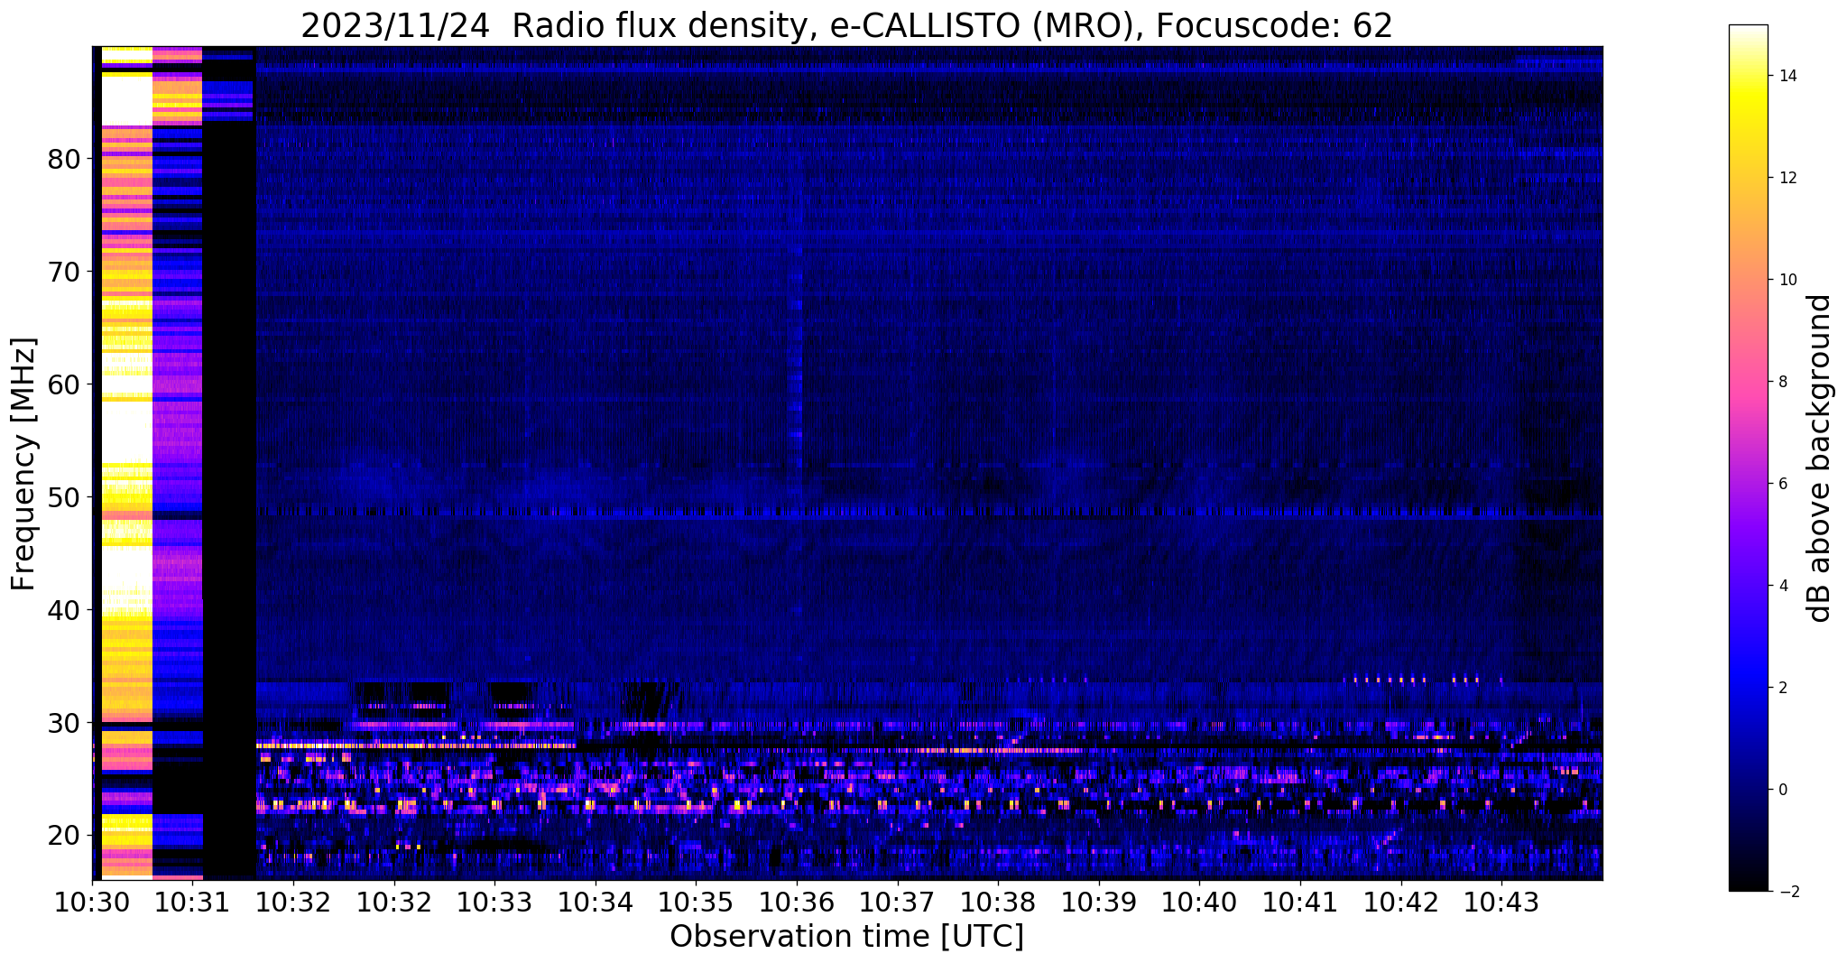The width and height of the screenshot is (1847, 963).
Task: Click time tick label 10:30
Action: pos(92,902)
